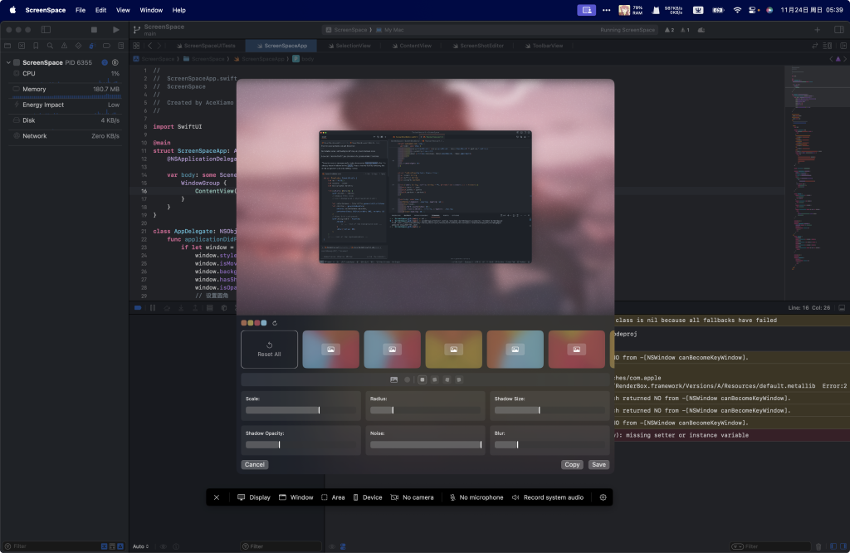
Task: Open the Issue navigator warning icon
Action: click(x=64, y=46)
